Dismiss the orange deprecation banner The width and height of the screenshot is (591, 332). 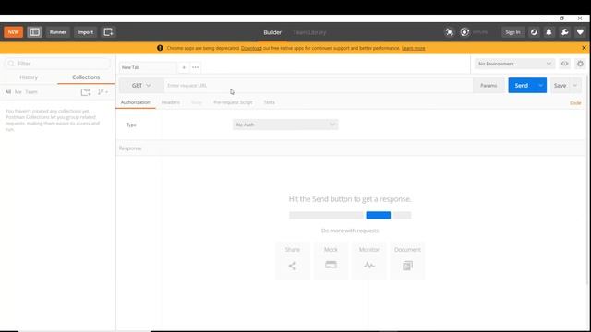[584, 48]
